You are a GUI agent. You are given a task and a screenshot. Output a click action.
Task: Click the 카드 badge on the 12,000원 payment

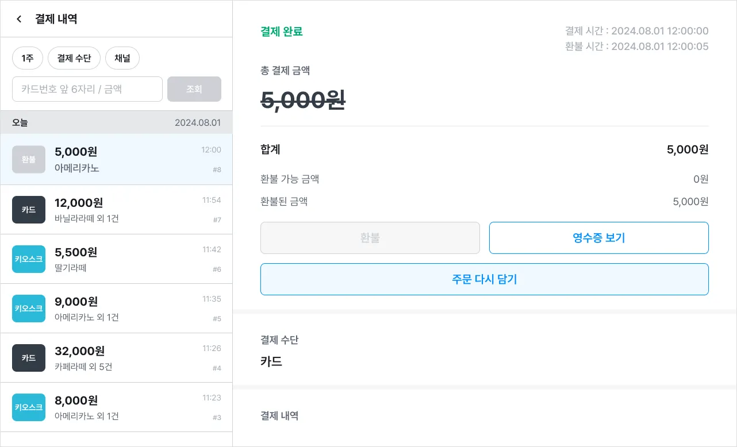29,210
